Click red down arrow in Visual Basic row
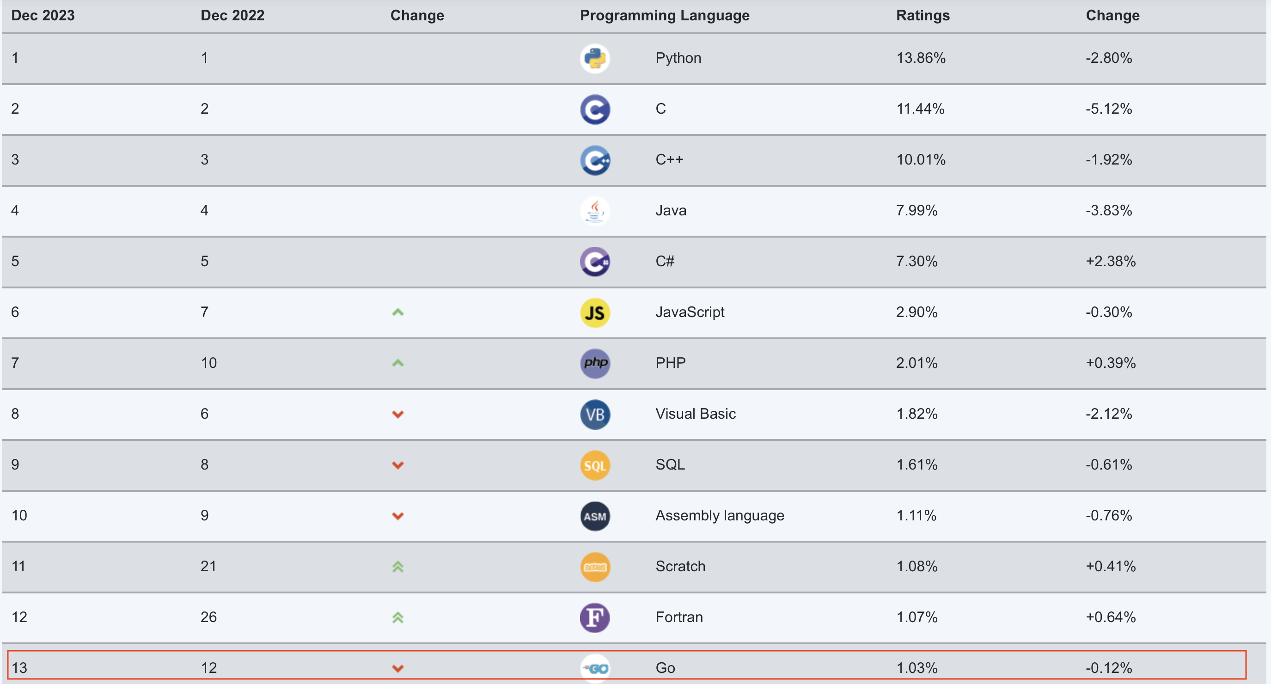Image resolution: width=1271 pixels, height=684 pixels. 397,414
